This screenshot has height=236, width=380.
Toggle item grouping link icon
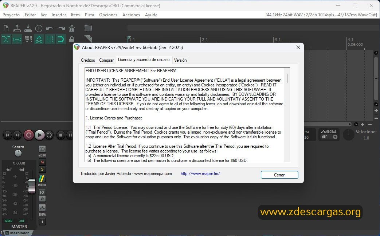pos(17,39)
